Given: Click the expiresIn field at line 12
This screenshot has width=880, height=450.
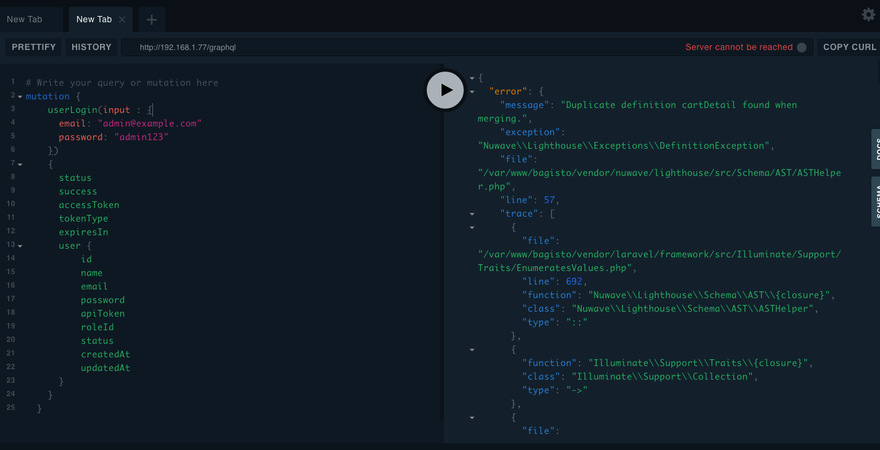Looking at the screenshot, I should (84, 232).
